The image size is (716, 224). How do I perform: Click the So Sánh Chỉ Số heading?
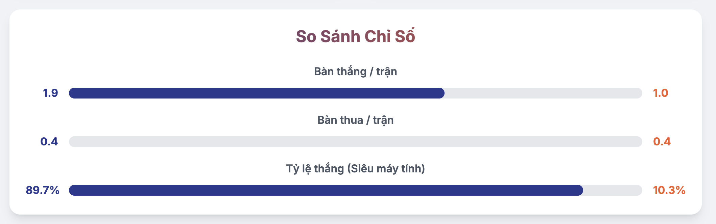tap(355, 36)
